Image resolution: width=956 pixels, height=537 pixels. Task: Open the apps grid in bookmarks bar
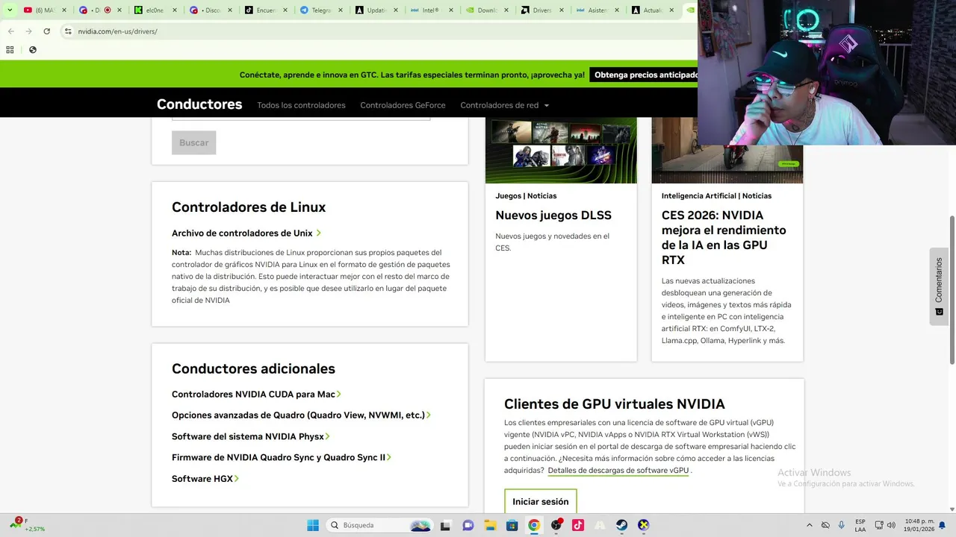10,50
